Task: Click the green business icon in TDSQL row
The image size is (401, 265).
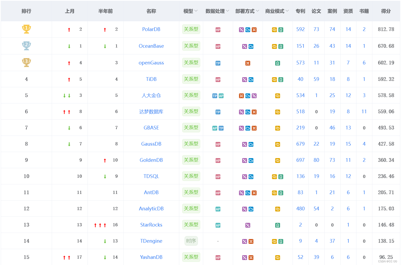Action: [x=281, y=177]
